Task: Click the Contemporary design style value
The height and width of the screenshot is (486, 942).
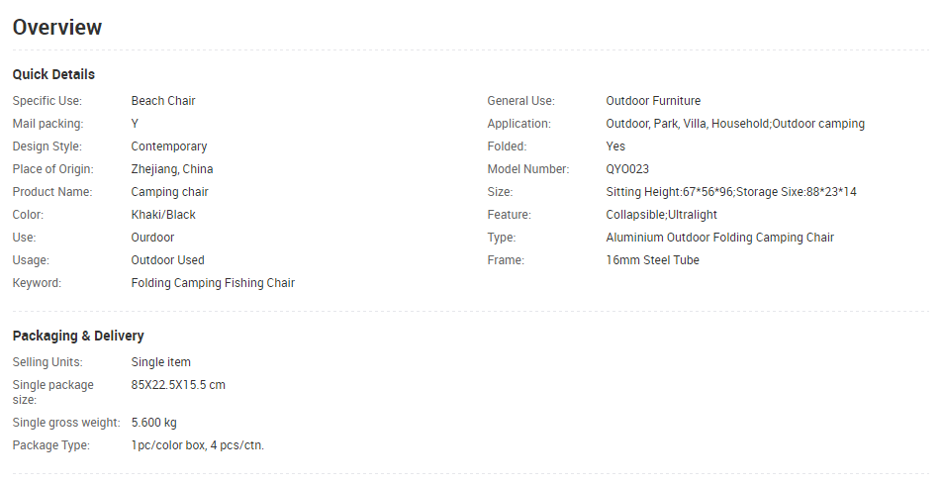Action: [169, 146]
